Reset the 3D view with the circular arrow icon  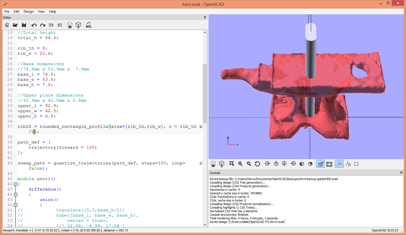click(x=257, y=164)
